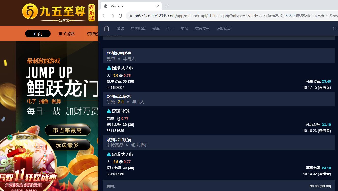The height and width of the screenshot is (191, 338).
Task: Click the timestamp 10:17:15 (香港盘)
Action: click(x=317, y=87)
